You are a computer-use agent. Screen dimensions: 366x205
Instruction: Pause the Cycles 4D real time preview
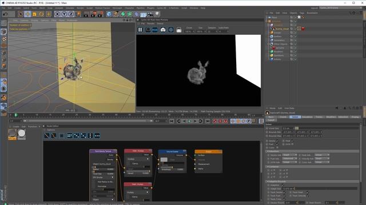click(140, 30)
